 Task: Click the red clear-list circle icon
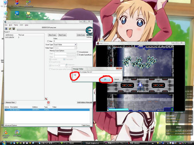tap(48, 102)
